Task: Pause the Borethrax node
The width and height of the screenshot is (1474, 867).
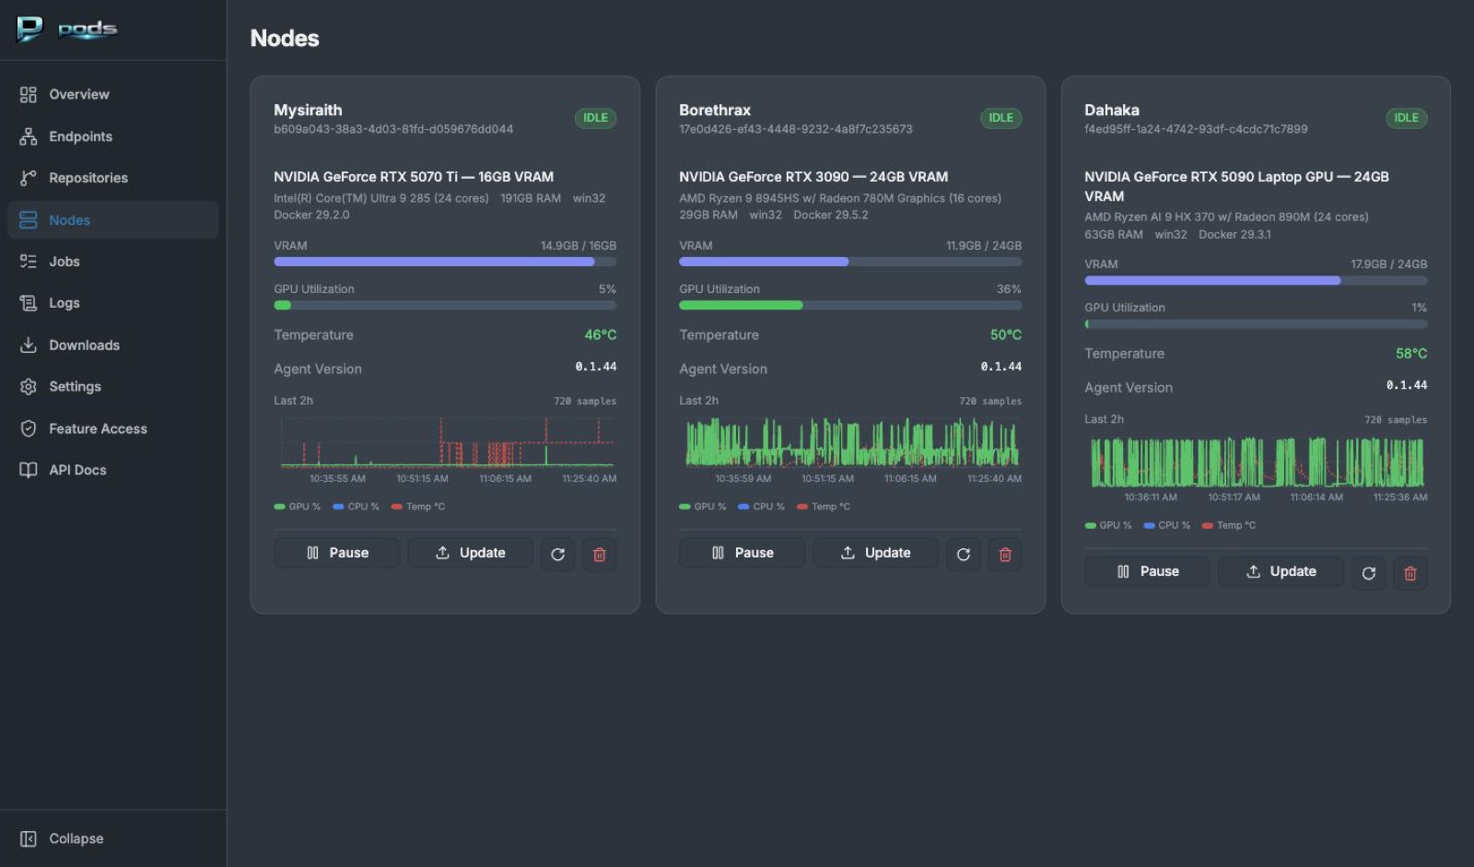Action: (743, 553)
